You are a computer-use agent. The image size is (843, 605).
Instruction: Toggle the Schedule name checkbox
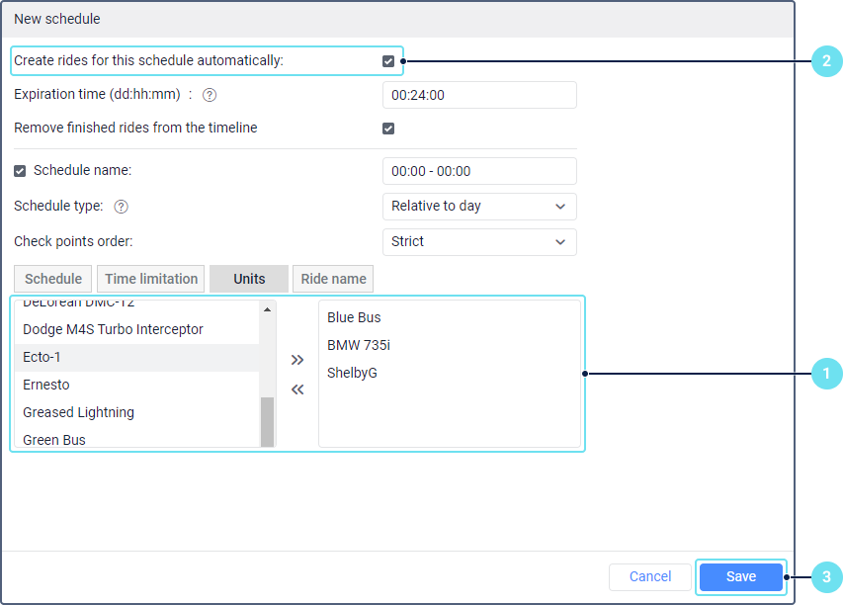tap(21, 171)
